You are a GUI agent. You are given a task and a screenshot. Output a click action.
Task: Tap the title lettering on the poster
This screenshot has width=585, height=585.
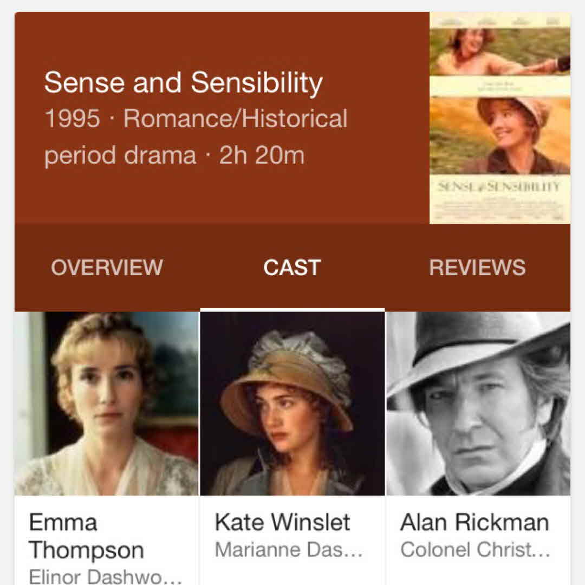point(499,187)
